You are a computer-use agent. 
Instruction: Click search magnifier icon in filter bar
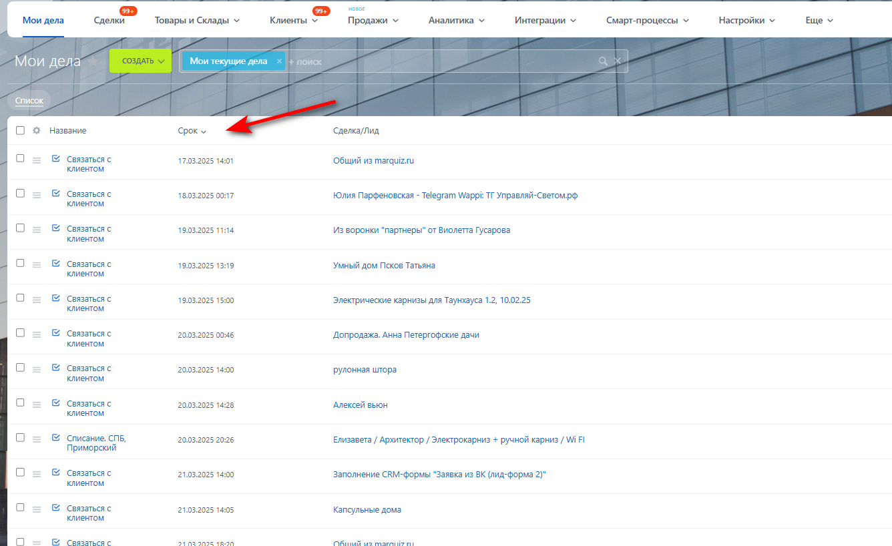[x=603, y=61]
